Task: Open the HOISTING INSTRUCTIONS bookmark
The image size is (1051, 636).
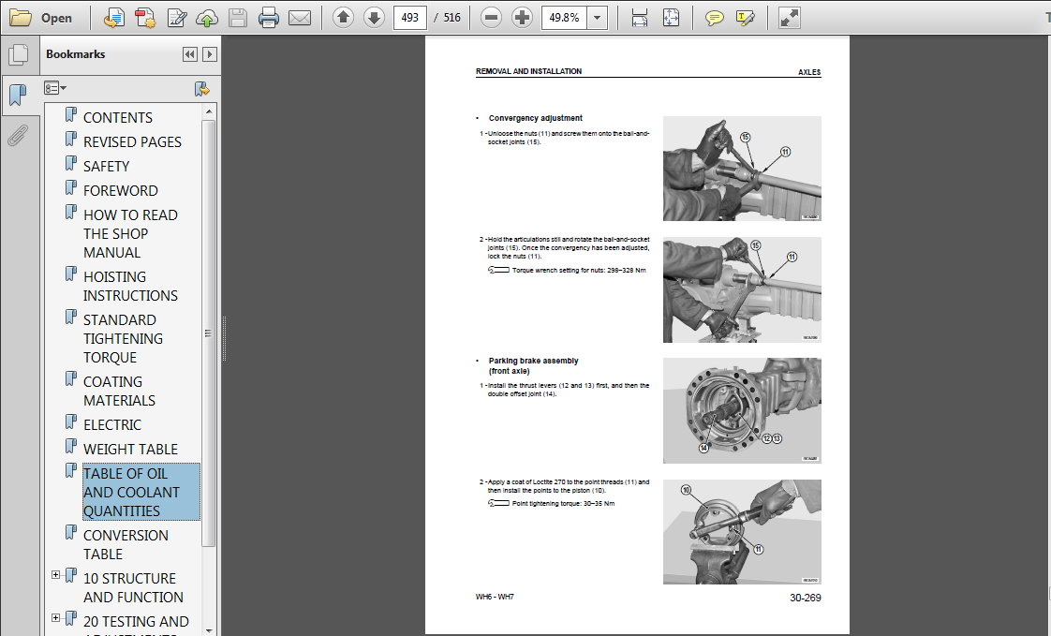Action: 130,287
